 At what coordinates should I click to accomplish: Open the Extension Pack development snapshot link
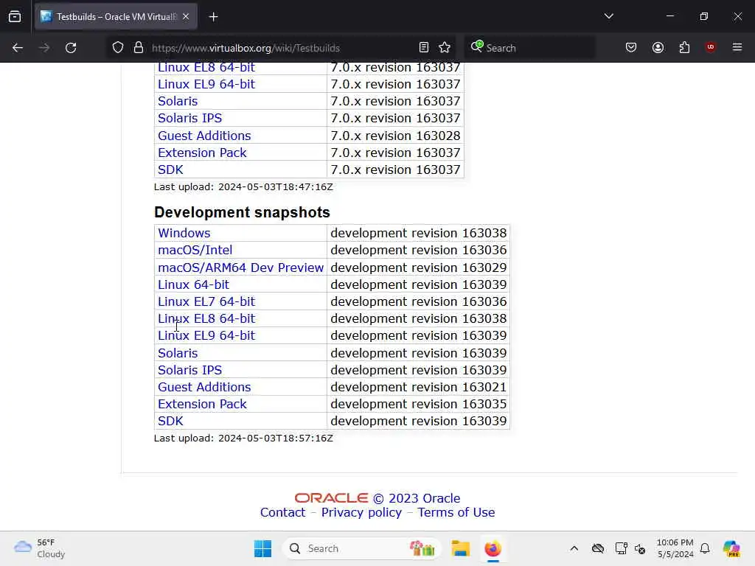202,404
